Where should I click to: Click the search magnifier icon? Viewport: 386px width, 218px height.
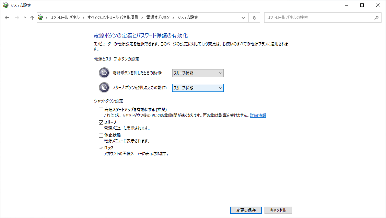pos(376,18)
